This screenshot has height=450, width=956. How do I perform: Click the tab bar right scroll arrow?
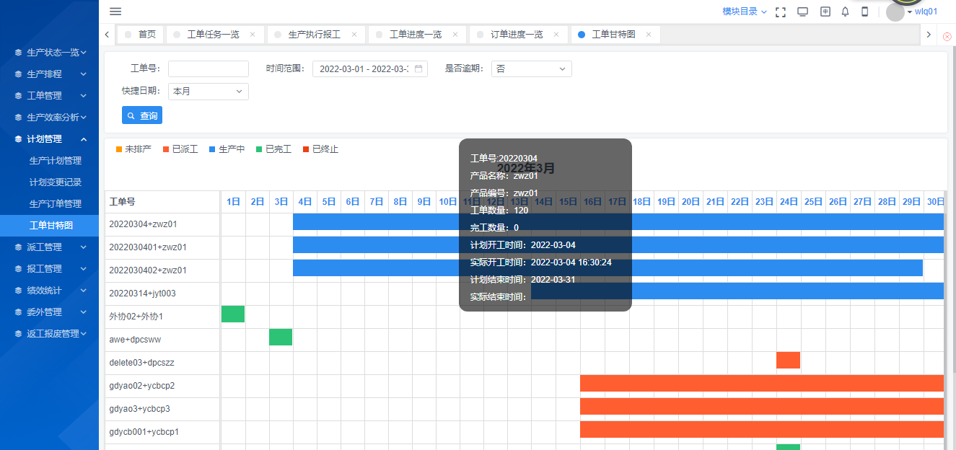(x=929, y=35)
